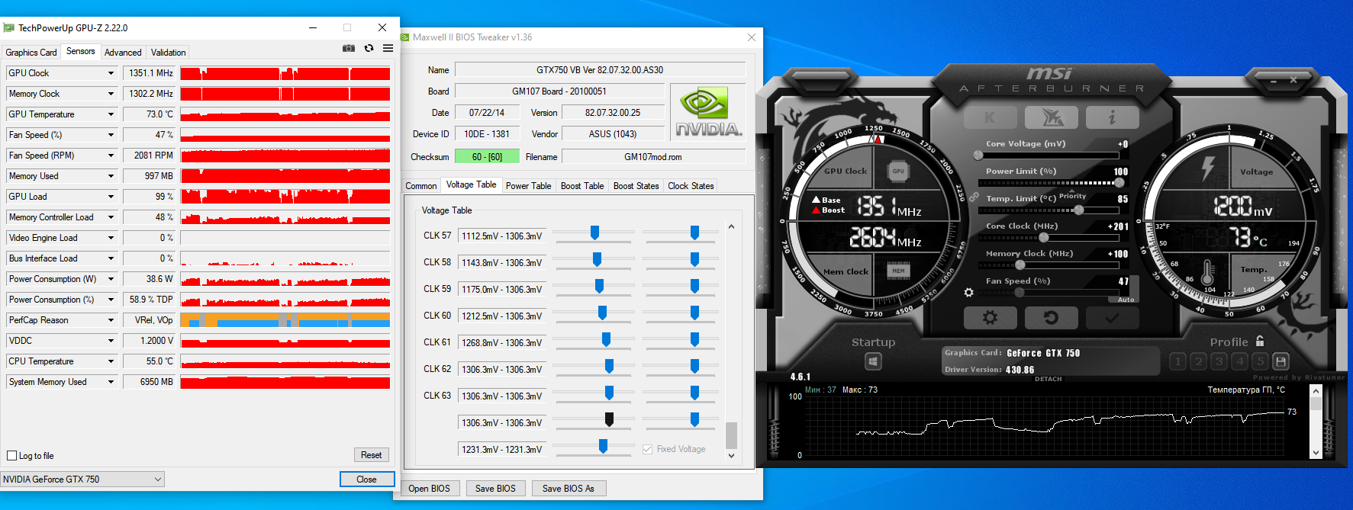Toggle the power and temp limit link icon
1353x510 pixels.
[x=974, y=197]
